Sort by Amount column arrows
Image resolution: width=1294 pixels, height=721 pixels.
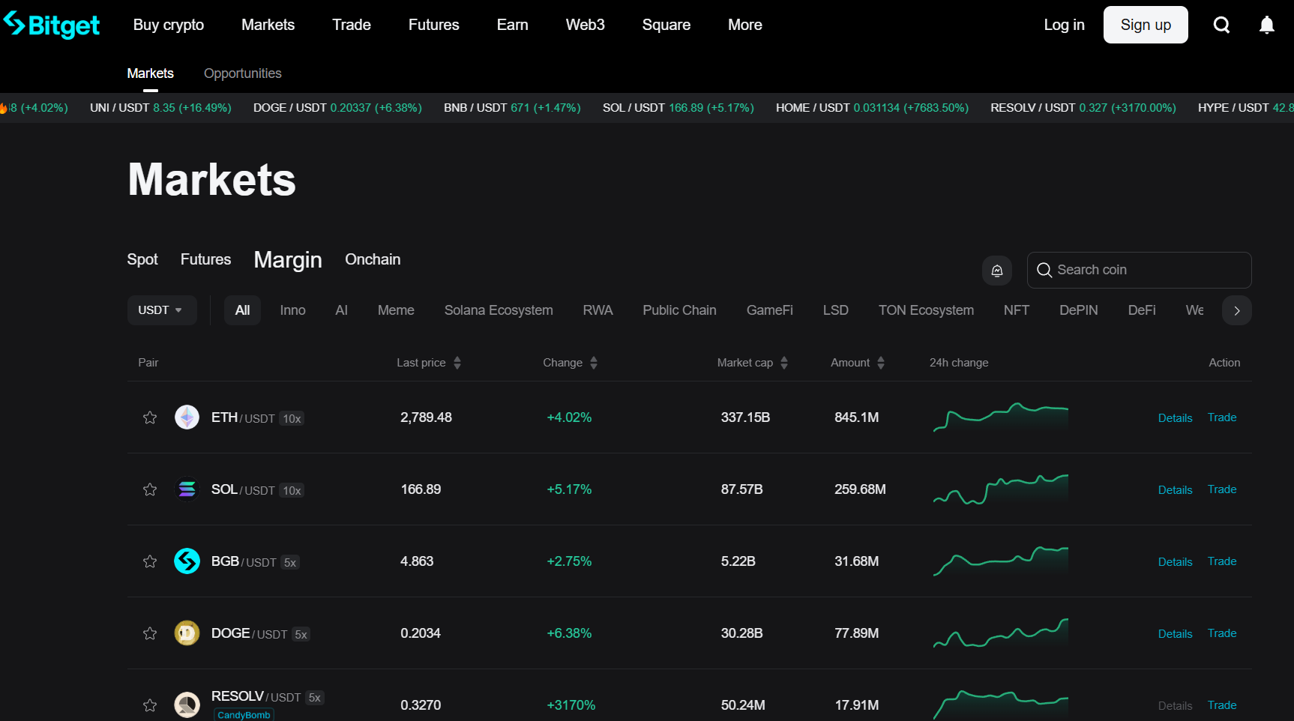coord(881,363)
